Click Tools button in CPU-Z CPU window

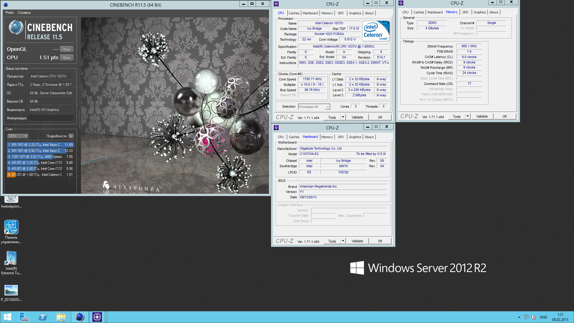pos(332,118)
